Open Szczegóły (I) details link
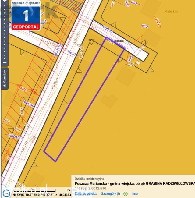 click(x=111, y=193)
